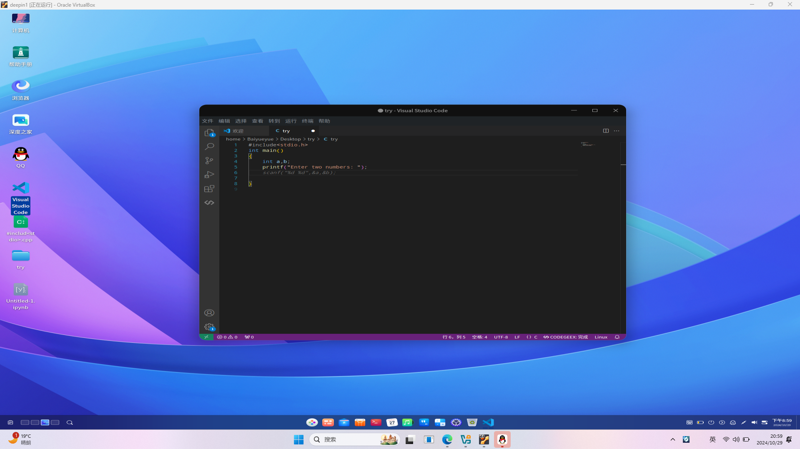Open the 帮助 menu
The image size is (800, 449).
pos(324,121)
